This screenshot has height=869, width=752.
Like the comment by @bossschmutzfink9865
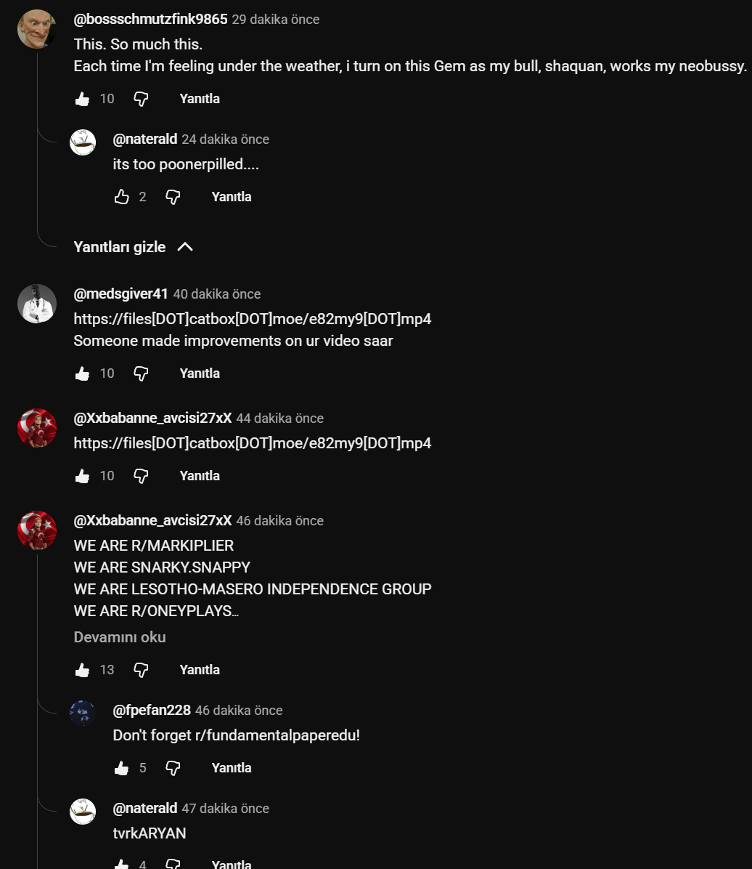point(83,99)
